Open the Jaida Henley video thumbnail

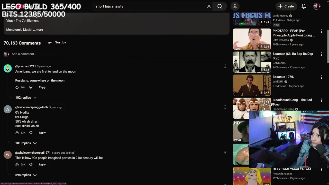coord(252,19)
